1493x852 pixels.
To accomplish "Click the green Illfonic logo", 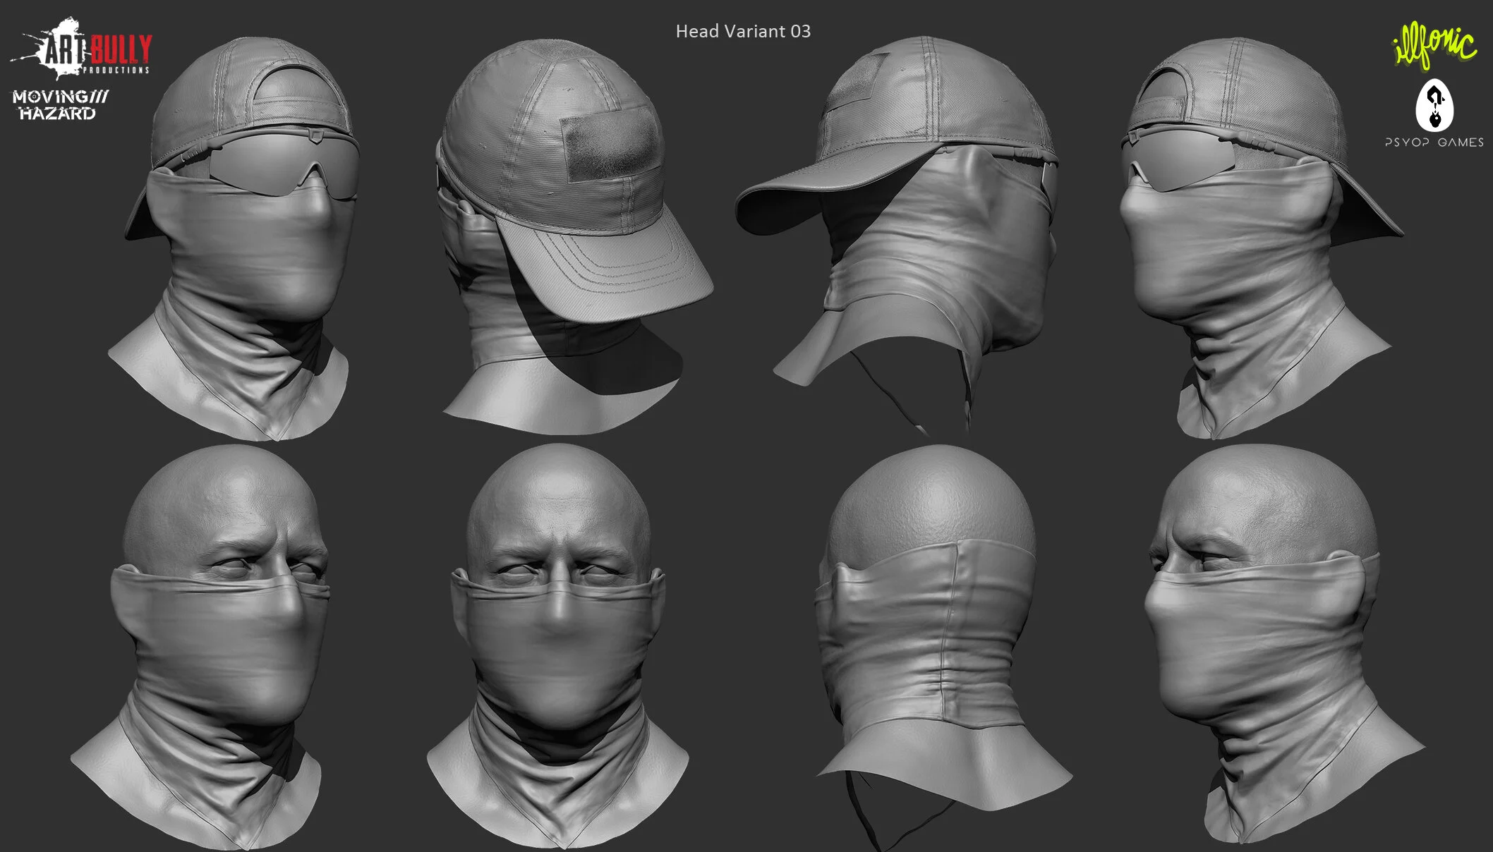I will [1434, 47].
